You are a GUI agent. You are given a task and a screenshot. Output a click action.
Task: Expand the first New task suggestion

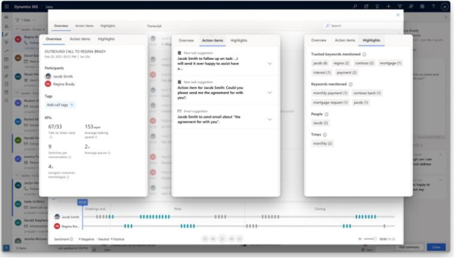click(x=270, y=63)
